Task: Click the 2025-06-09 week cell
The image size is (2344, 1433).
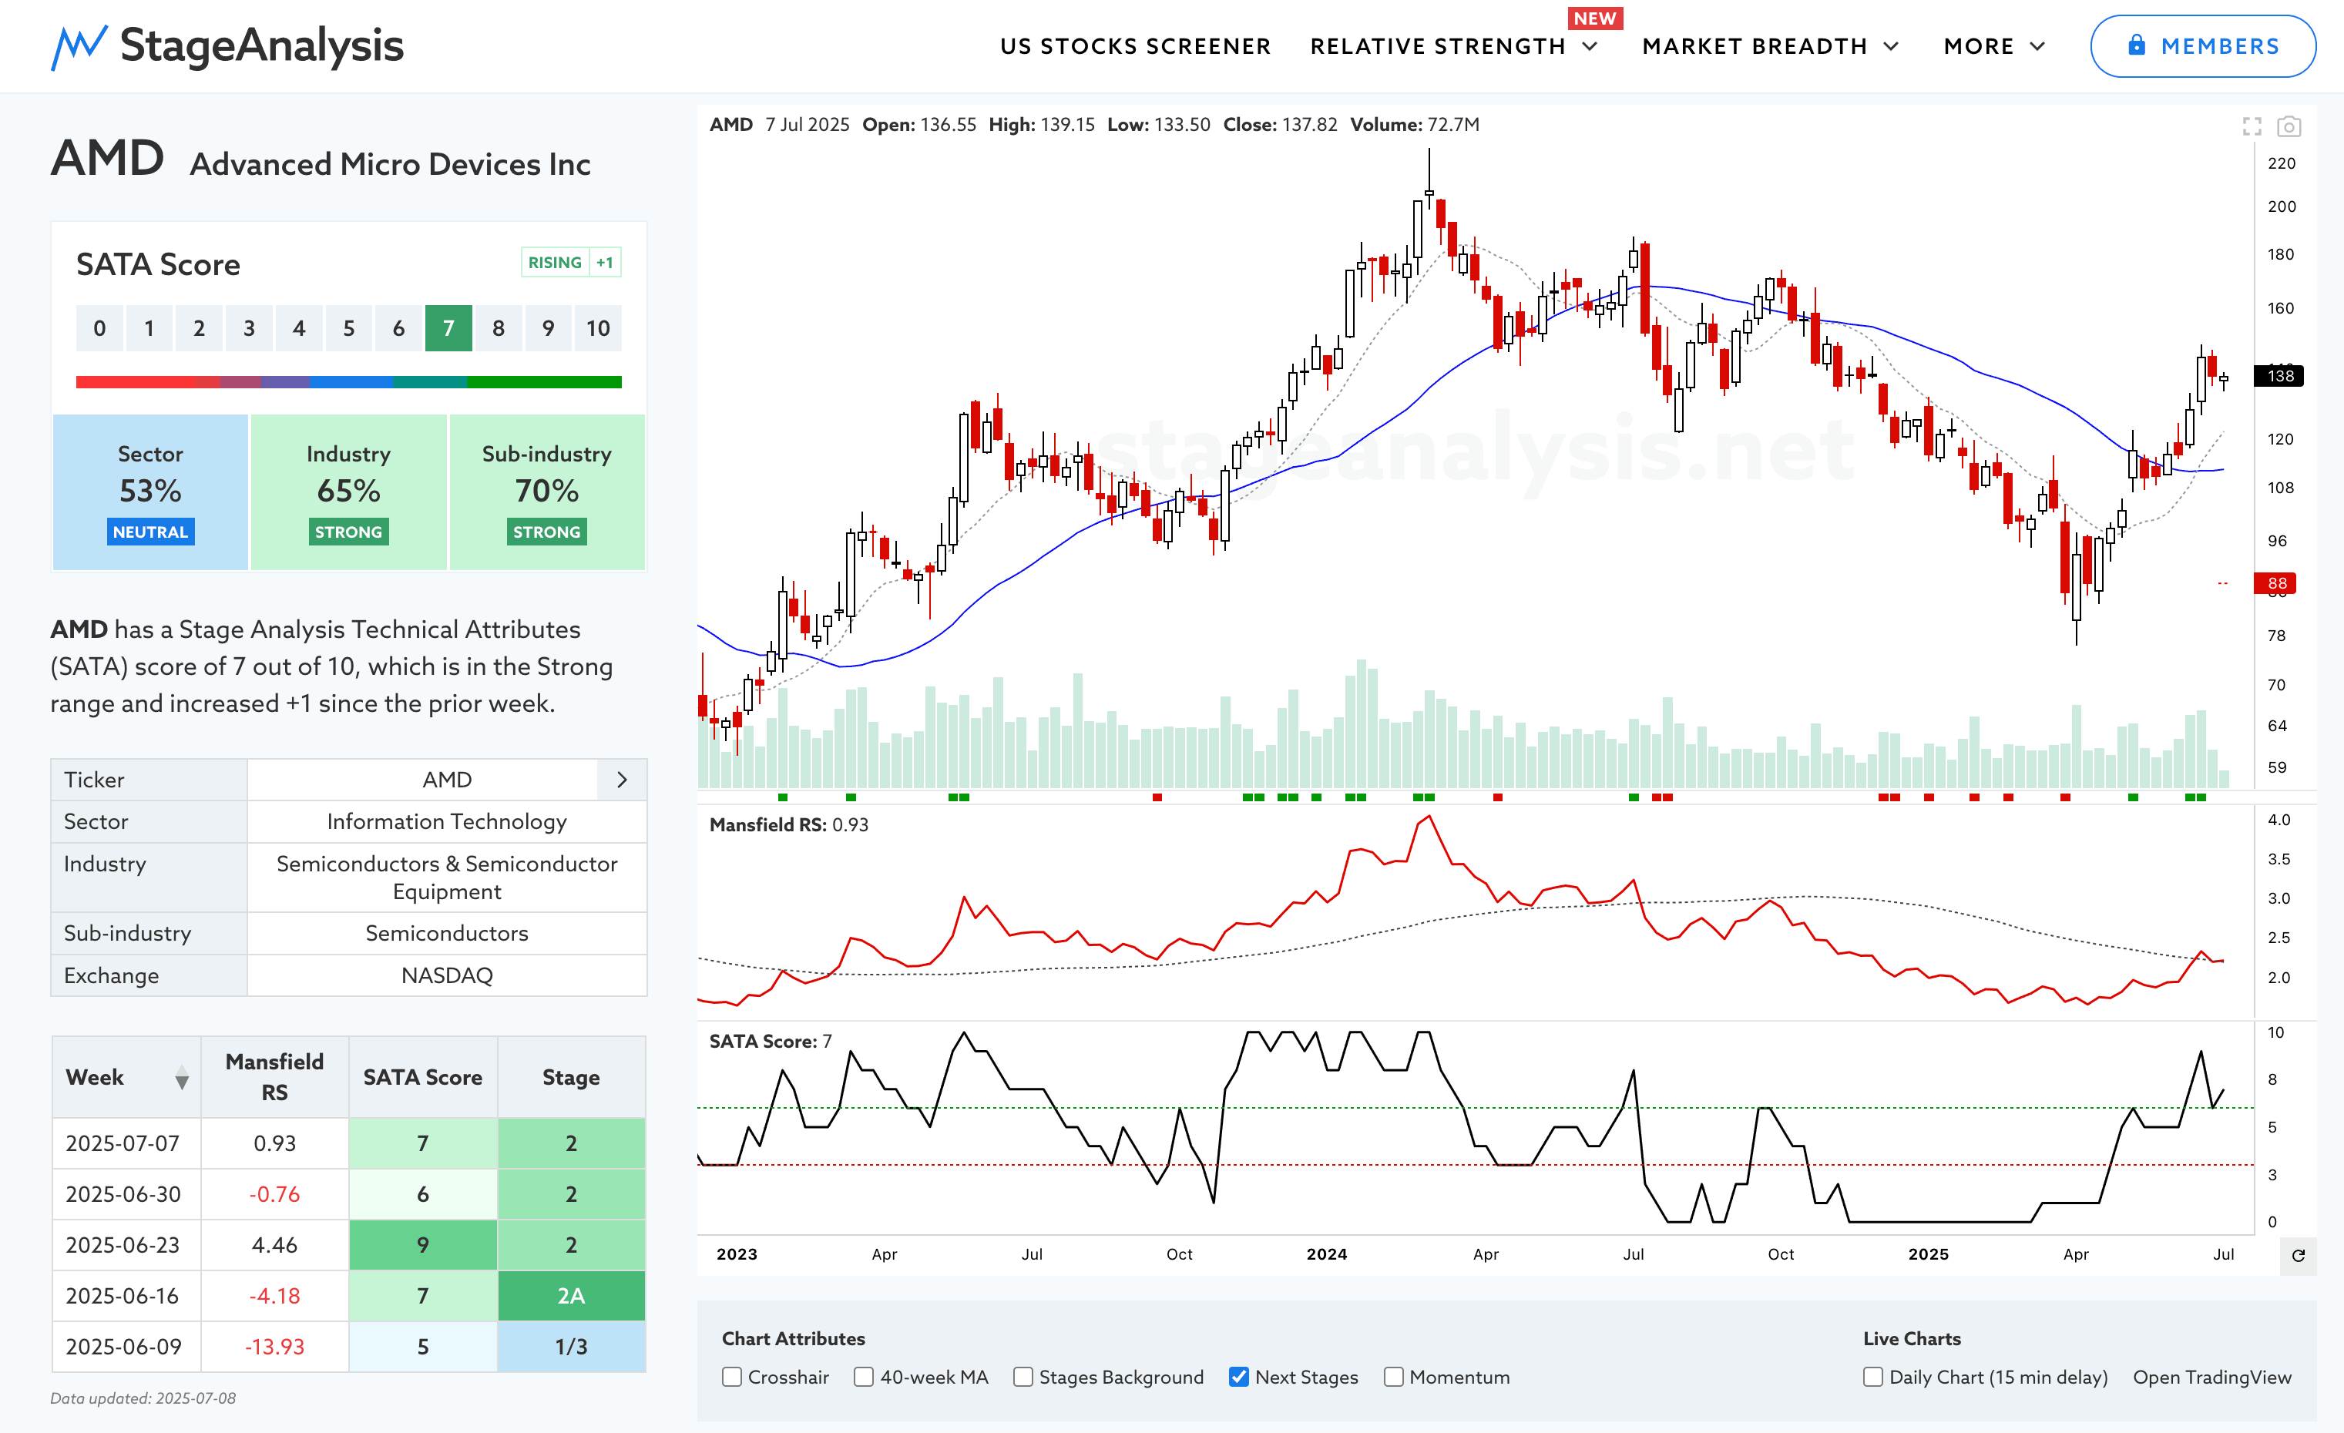Action: click(126, 1347)
